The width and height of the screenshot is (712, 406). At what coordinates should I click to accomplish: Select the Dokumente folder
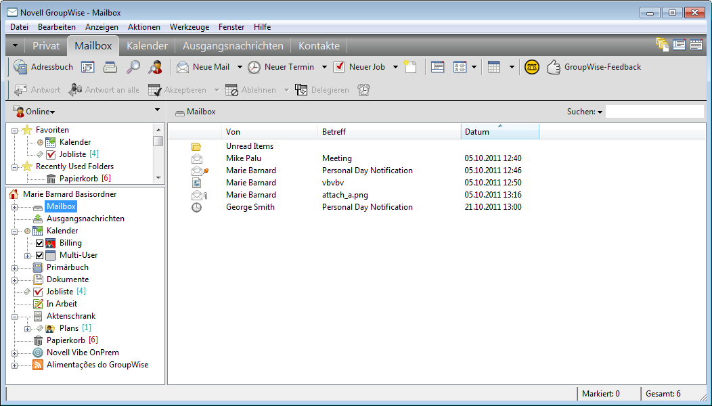[x=68, y=279]
